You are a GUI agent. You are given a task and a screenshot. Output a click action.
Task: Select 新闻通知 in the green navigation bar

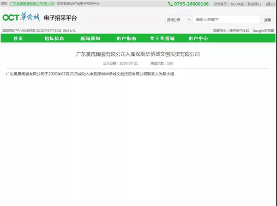[x=90, y=39]
